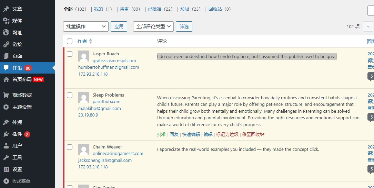Click 快速编辑 under the Sleep Problems comment

click(x=191, y=134)
